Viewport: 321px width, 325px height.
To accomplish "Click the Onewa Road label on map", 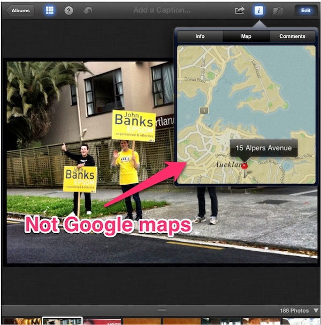I will [194, 80].
